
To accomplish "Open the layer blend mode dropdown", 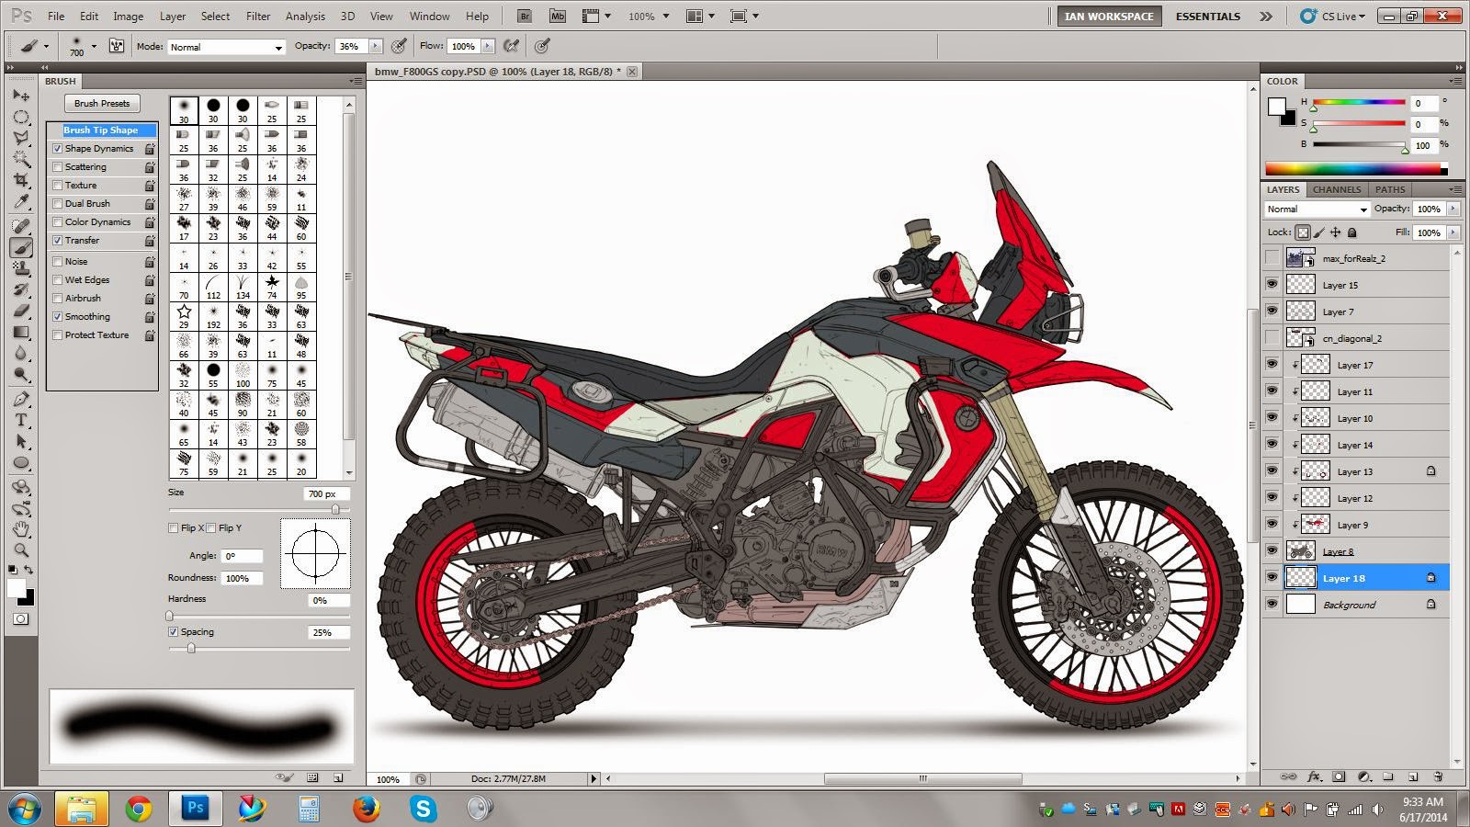I will click(1317, 210).
